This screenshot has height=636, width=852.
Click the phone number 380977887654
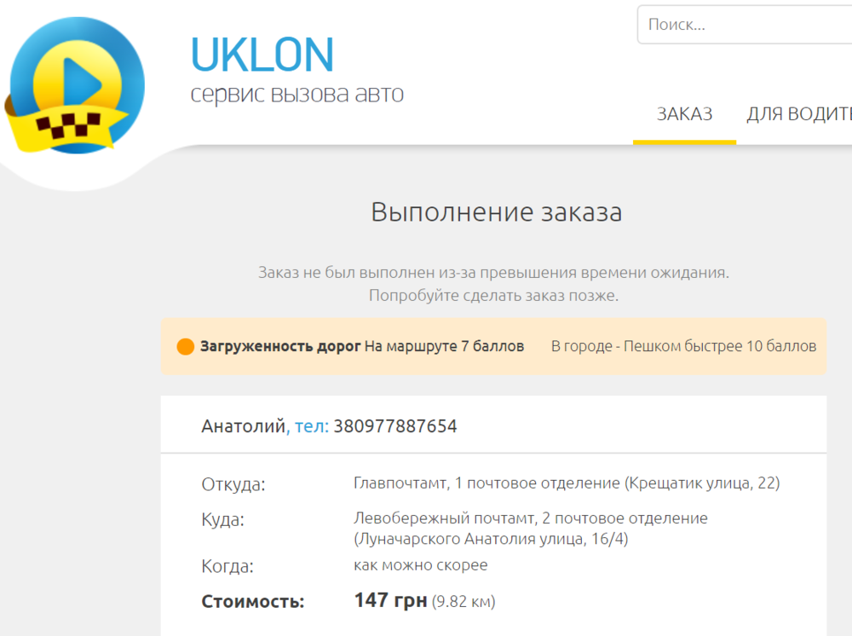[395, 426]
